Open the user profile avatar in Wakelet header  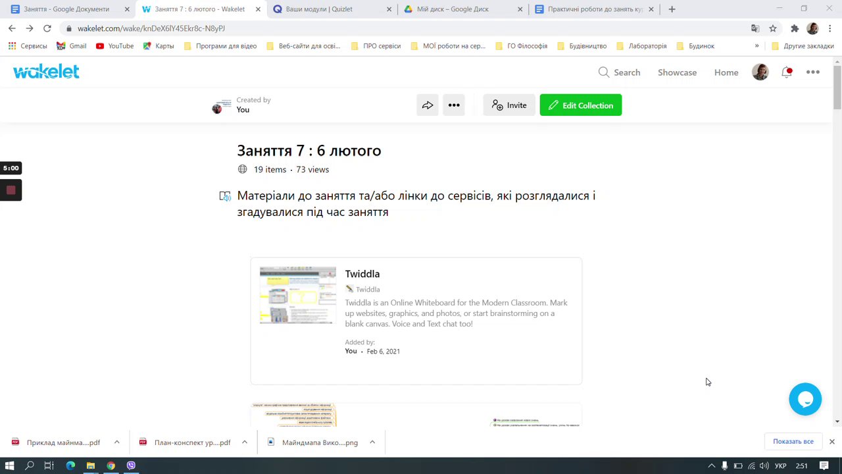click(x=760, y=72)
